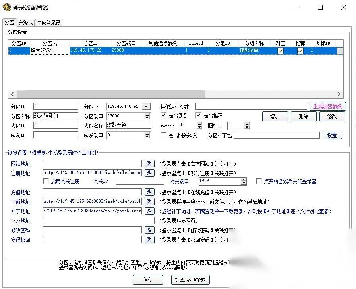The height and width of the screenshot is (289, 356).
Task: Switch to the 分区 tab
Action: (x=10, y=23)
